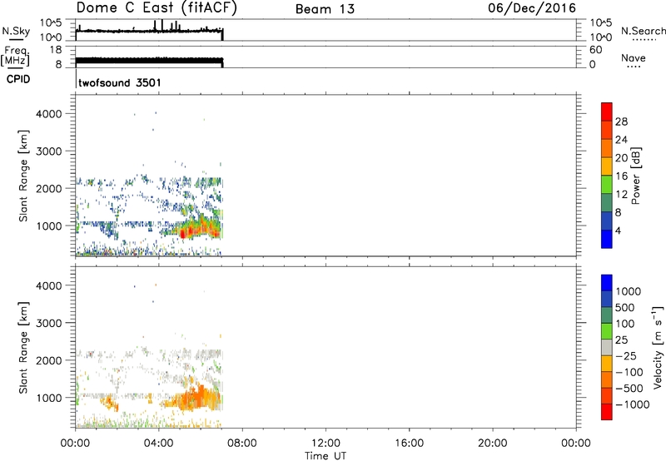
Task: Click the '-500' Velocity colorbar label
Action: pos(629,389)
